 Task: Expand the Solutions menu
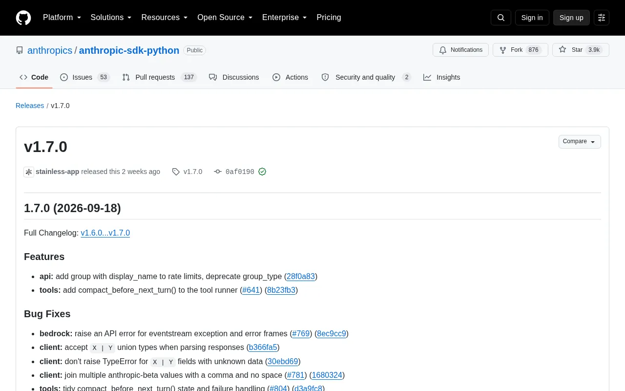tap(111, 18)
